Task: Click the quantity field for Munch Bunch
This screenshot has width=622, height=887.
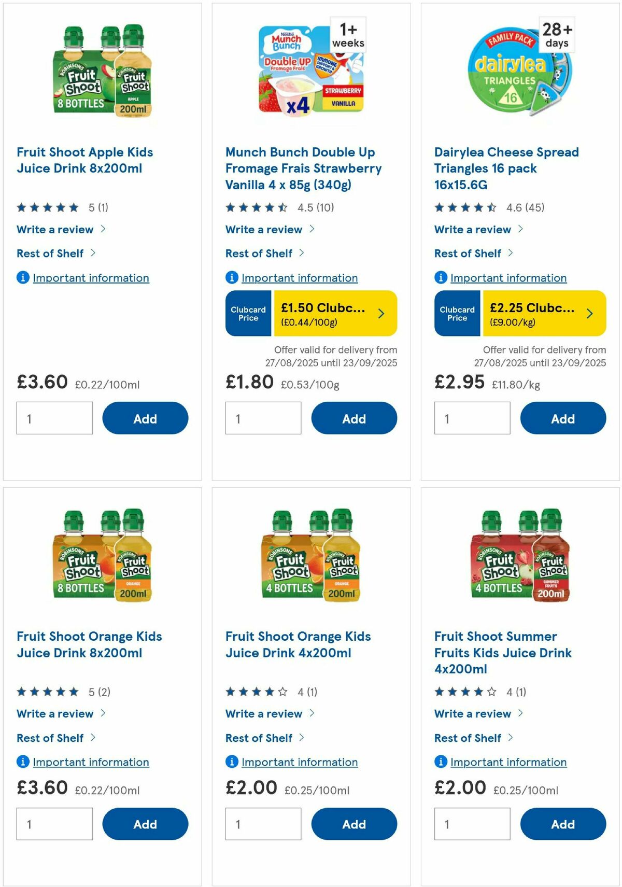Action: pos(263,418)
